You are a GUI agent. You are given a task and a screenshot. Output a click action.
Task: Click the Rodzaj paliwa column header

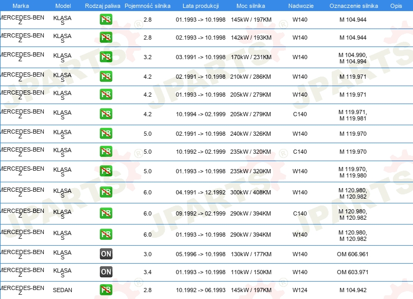[x=103, y=6]
